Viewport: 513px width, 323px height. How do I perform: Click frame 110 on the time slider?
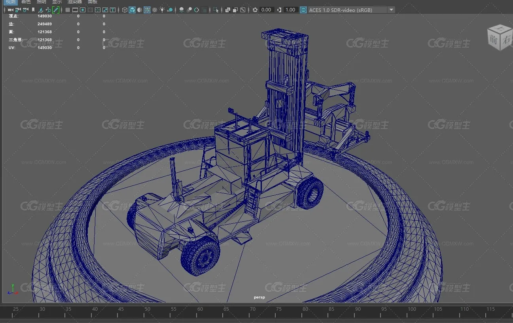tap(464, 309)
